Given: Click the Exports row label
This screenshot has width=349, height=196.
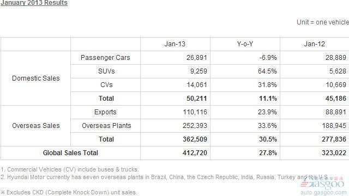Looking at the screenshot, I should (105, 112).
